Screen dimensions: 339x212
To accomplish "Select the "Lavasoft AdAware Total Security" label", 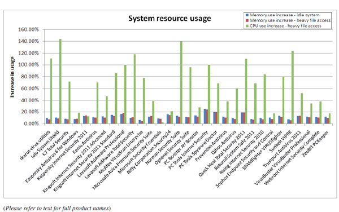I will click(110, 154).
